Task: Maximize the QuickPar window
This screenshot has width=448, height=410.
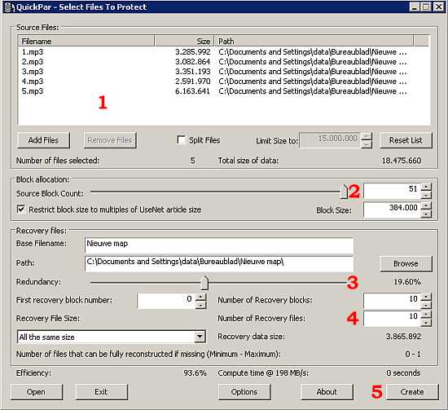Action: point(425,7)
